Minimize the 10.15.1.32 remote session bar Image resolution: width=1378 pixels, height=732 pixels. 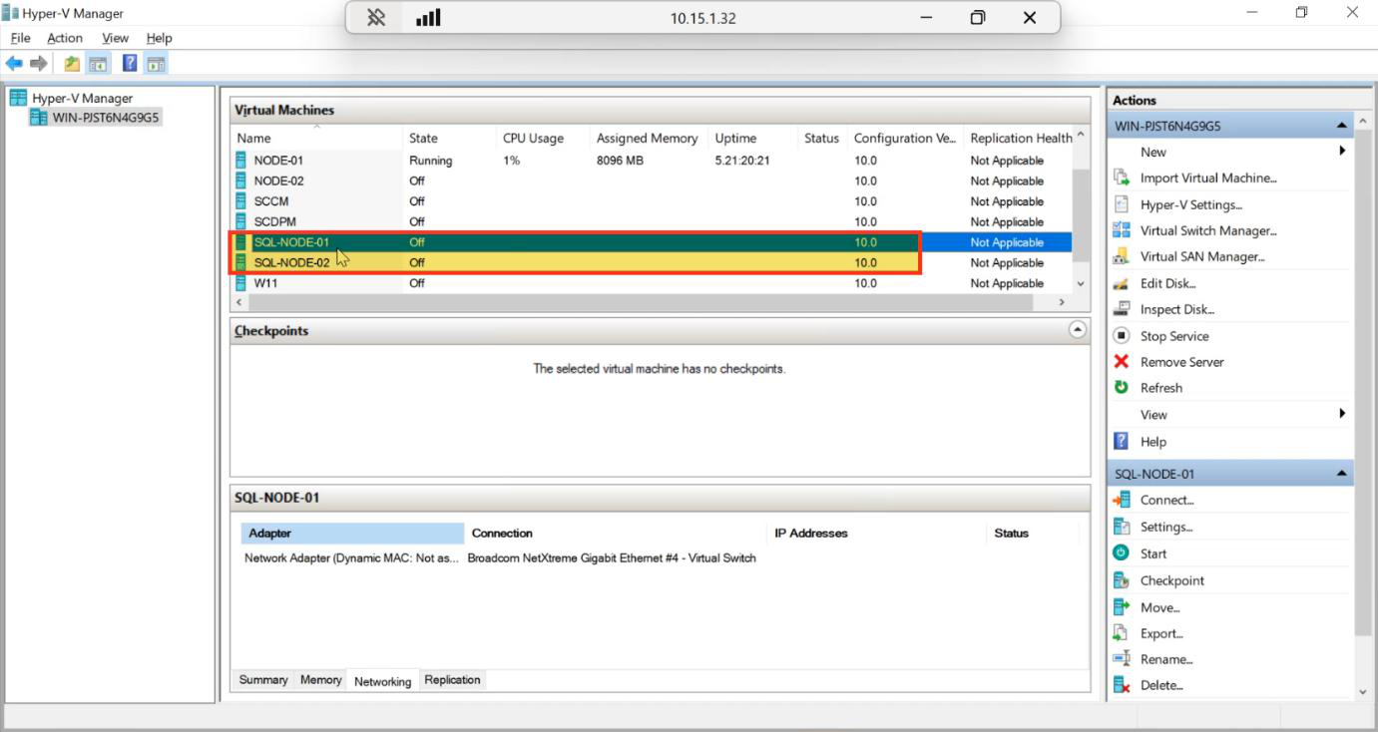coord(927,18)
